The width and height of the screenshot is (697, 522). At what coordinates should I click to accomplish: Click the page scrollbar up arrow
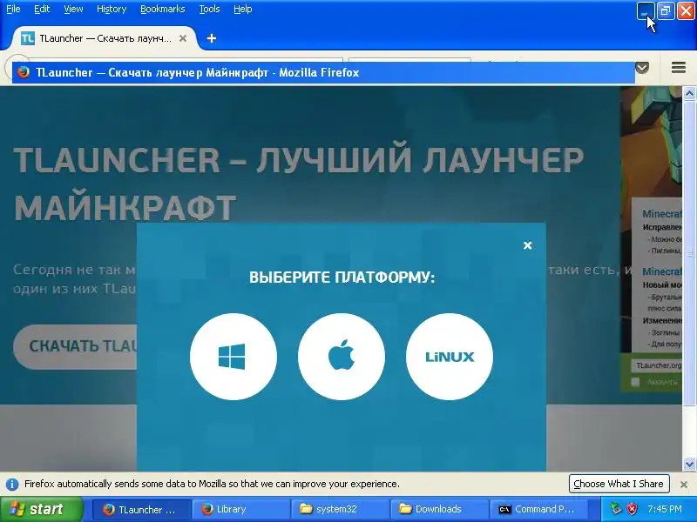pyautogui.click(x=689, y=93)
